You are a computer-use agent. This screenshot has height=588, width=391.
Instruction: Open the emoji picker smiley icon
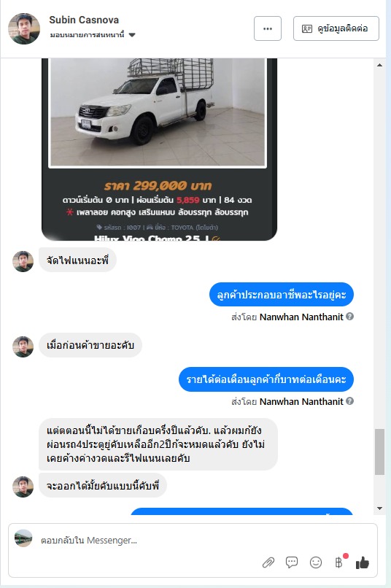[x=316, y=562]
